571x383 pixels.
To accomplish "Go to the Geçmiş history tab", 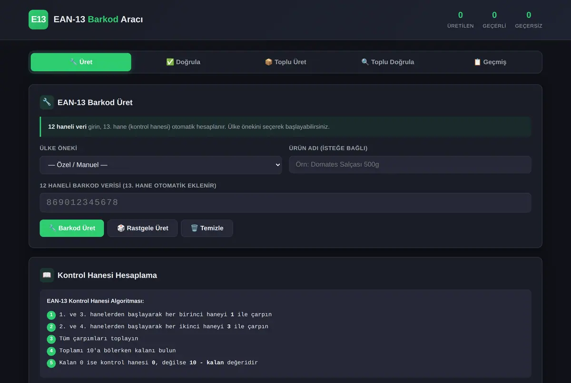I will pyautogui.click(x=490, y=62).
